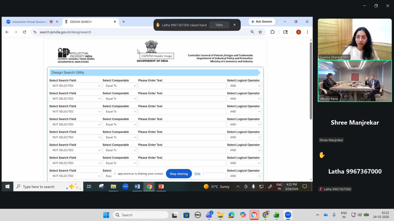
Task: Expand the second row Select Search Field dropdown
Action: [75, 99]
